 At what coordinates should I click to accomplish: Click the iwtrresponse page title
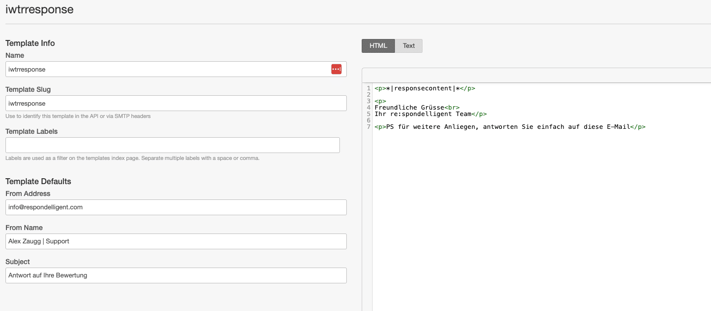pos(40,9)
